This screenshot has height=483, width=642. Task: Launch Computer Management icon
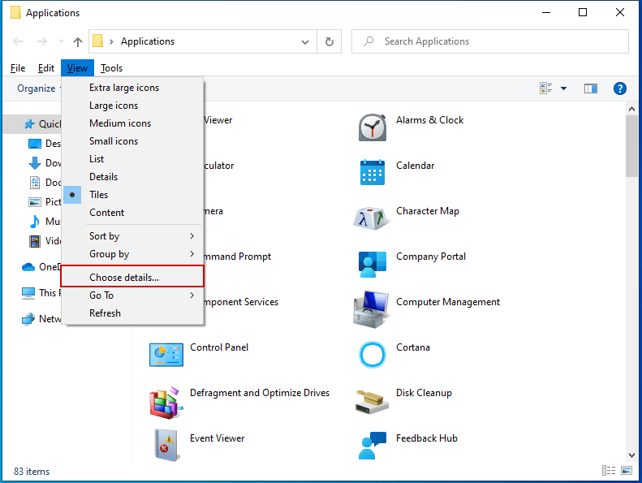pyautogui.click(x=373, y=308)
